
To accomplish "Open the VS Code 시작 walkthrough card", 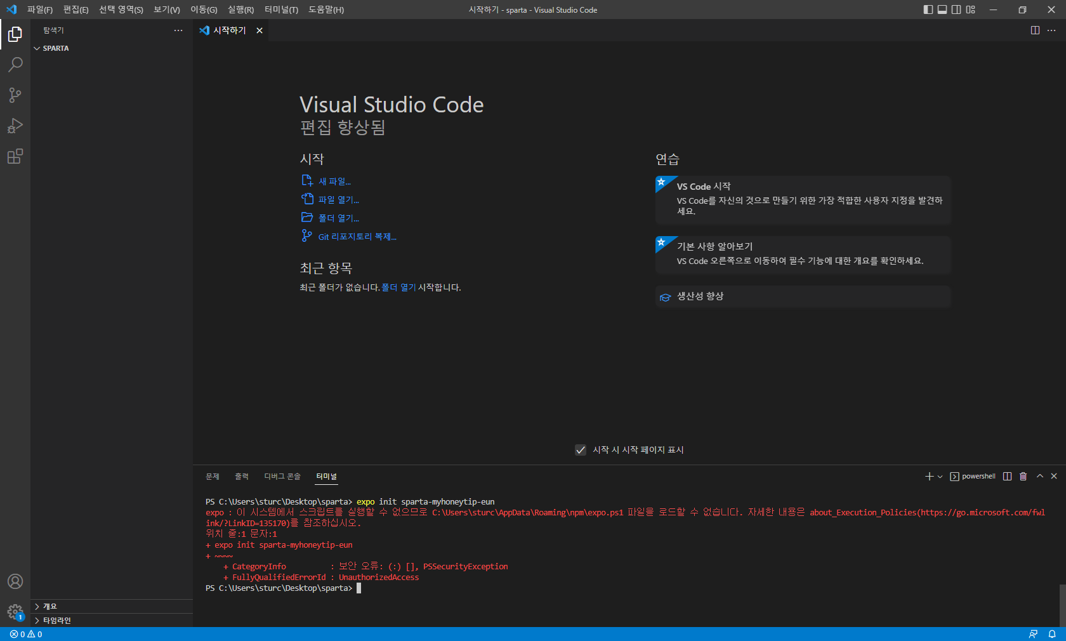I will pyautogui.click(x=803, y=200).
